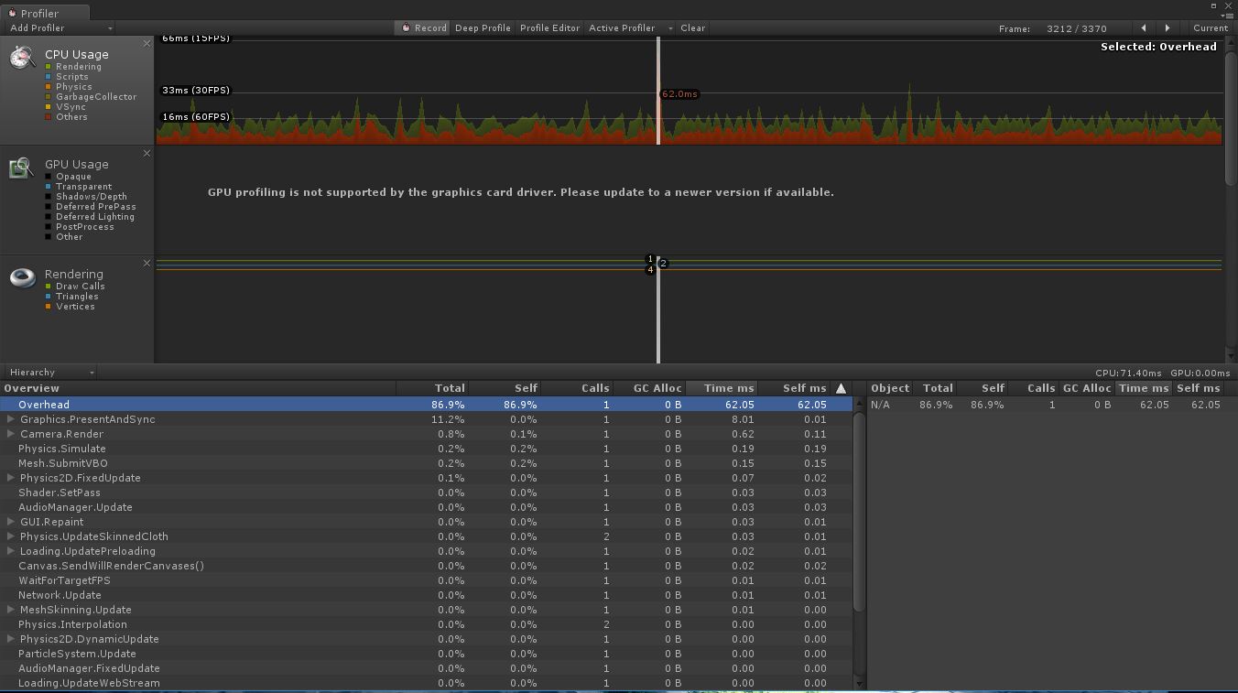Select the Rendering profiler icon

tap(22, 276)
